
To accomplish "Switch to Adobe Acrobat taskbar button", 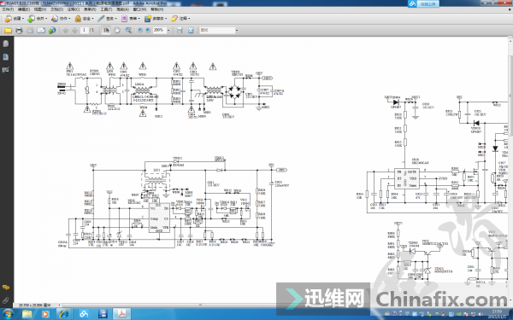I will 121,314.
